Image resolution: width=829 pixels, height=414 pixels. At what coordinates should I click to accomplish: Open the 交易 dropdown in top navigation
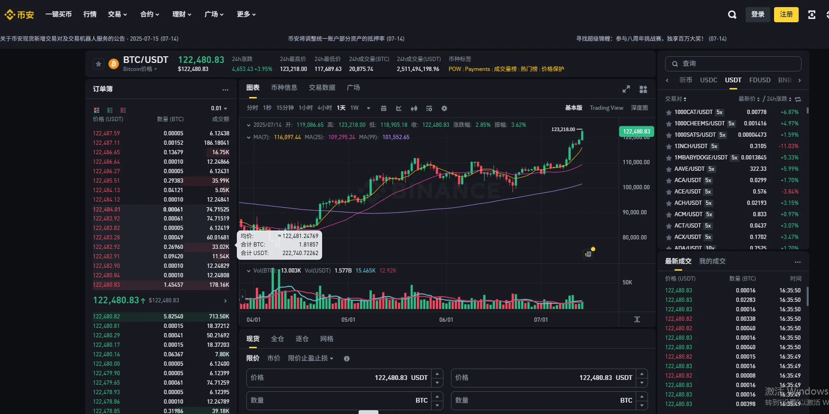(117, 14)
